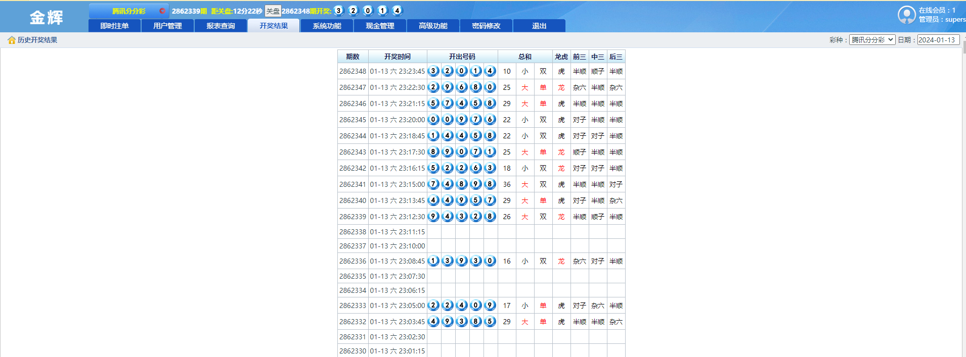Open the 即时注单 tab
The image size is (966, 357).
[114, 26]
